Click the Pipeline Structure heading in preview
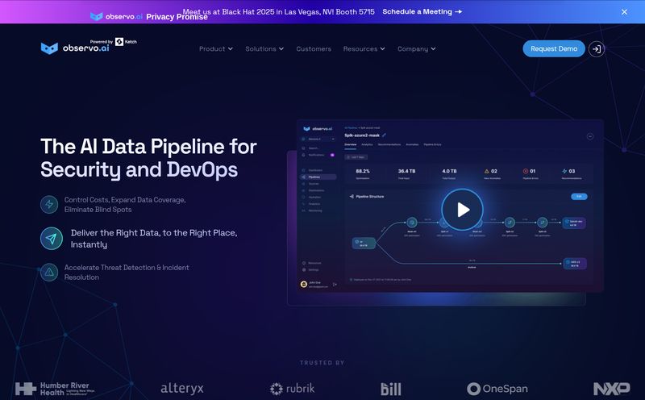This screenshot has width=645, height=400. pyautogui.click(x=369, y=196)
